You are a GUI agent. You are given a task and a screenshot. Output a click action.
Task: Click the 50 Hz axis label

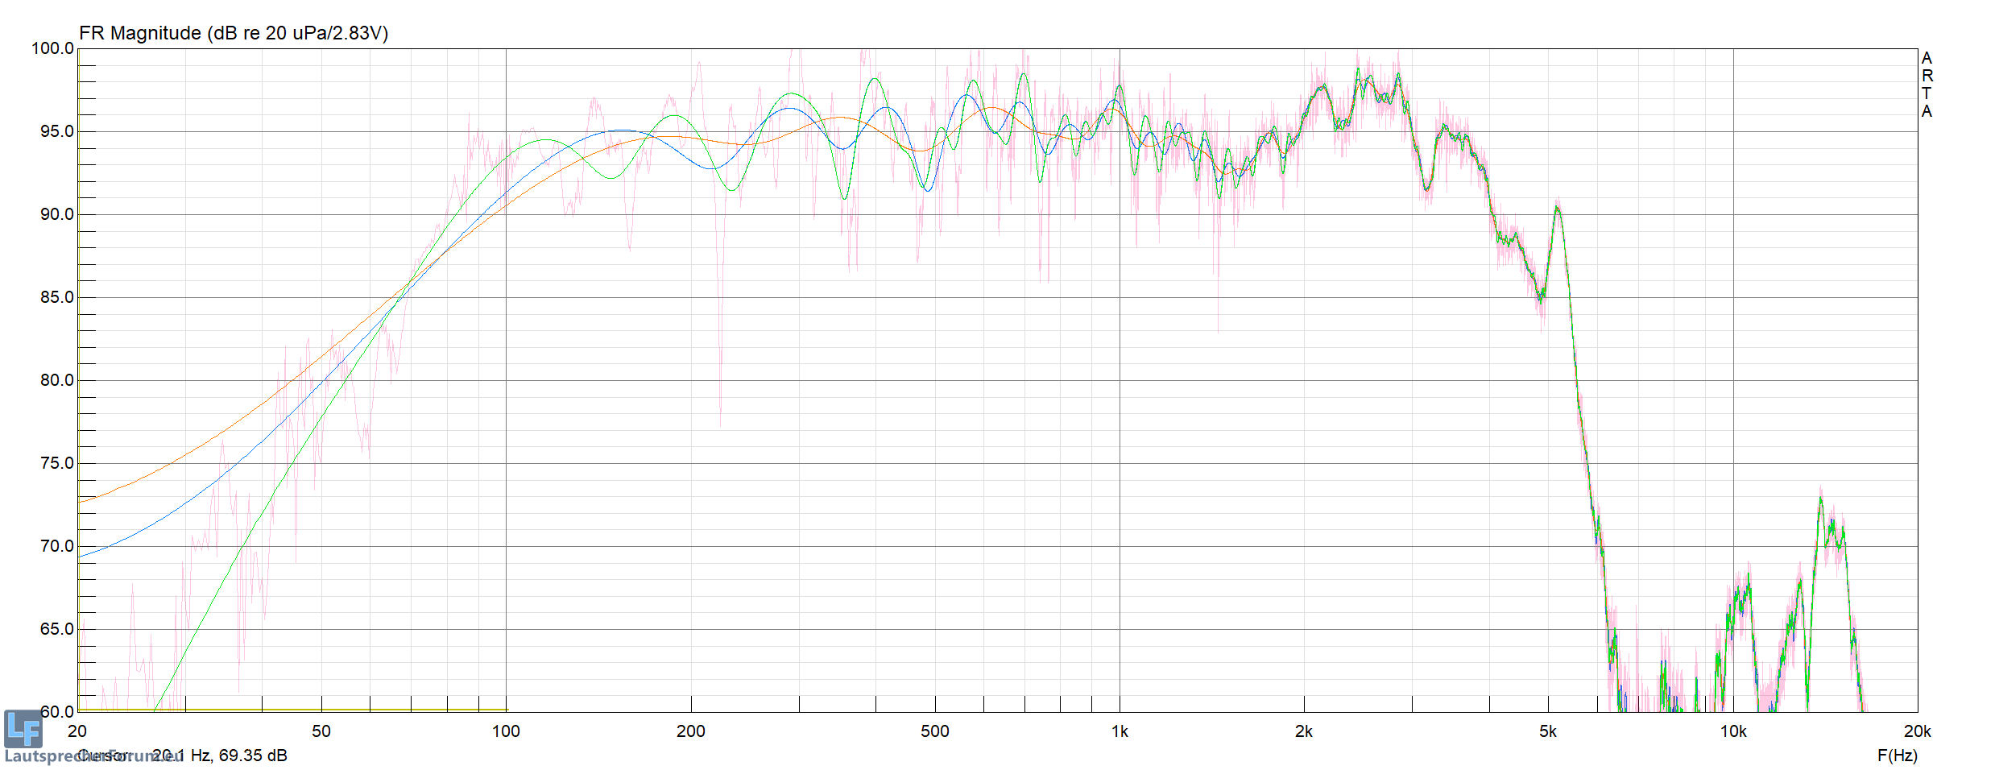point(321,731)
